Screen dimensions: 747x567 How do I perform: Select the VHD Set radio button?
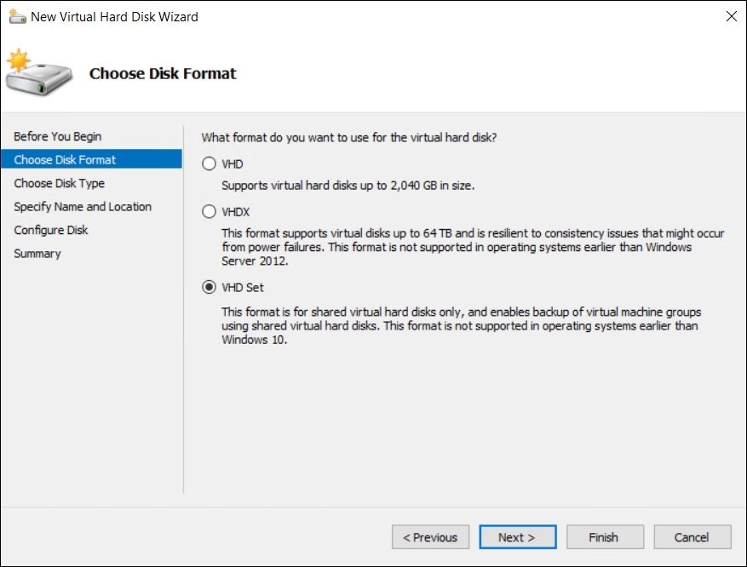(209, 288)
